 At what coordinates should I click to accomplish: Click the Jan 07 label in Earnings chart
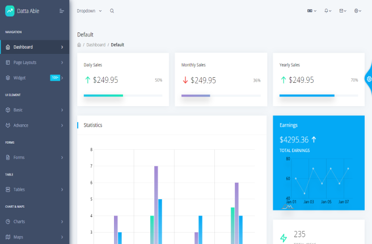pos(344,202)
